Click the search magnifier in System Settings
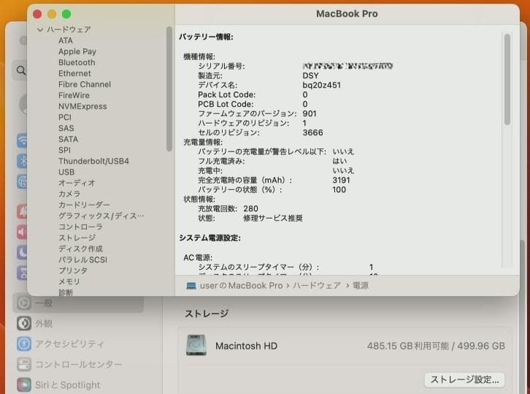Image resolution: width=530 pixels, height=394 pixels. click(x=21, y=70)
